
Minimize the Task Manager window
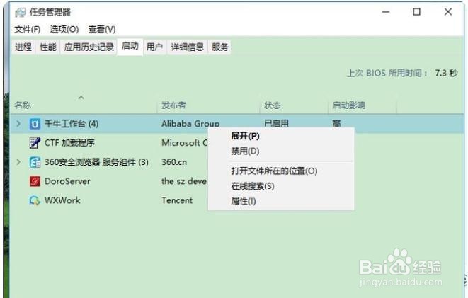tap(386, 12)
